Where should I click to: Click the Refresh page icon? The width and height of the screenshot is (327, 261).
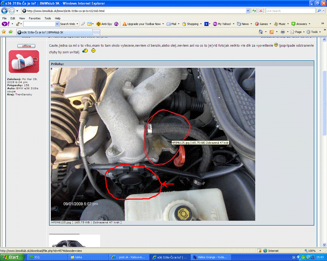coord(254,11)
